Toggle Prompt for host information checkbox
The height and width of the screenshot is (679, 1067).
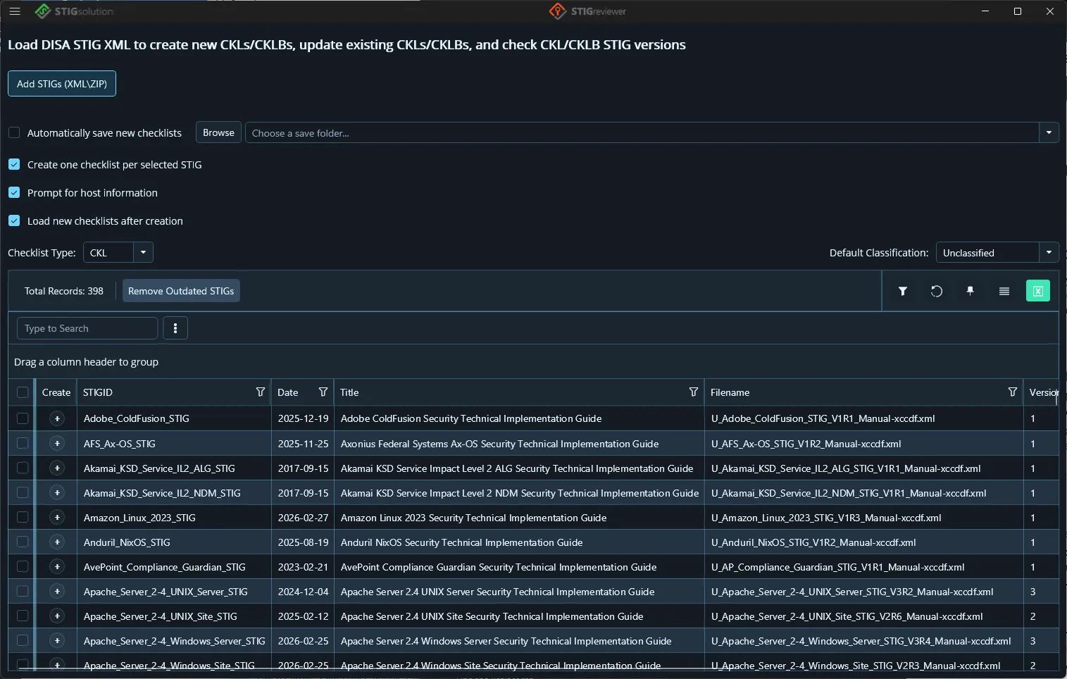[14, 192]
